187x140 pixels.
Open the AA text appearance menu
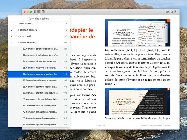167,12
